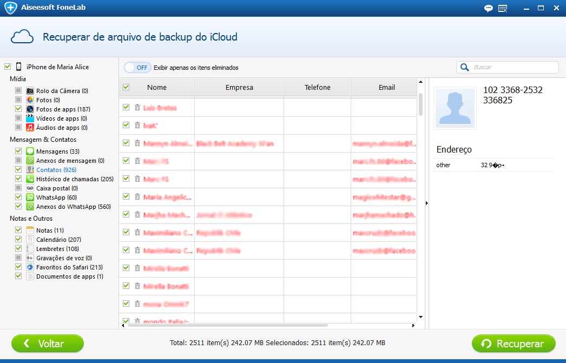566x363 pixels.
Task: Check the Gravações de voz checkbox
Action: click(x=18, y=258)
